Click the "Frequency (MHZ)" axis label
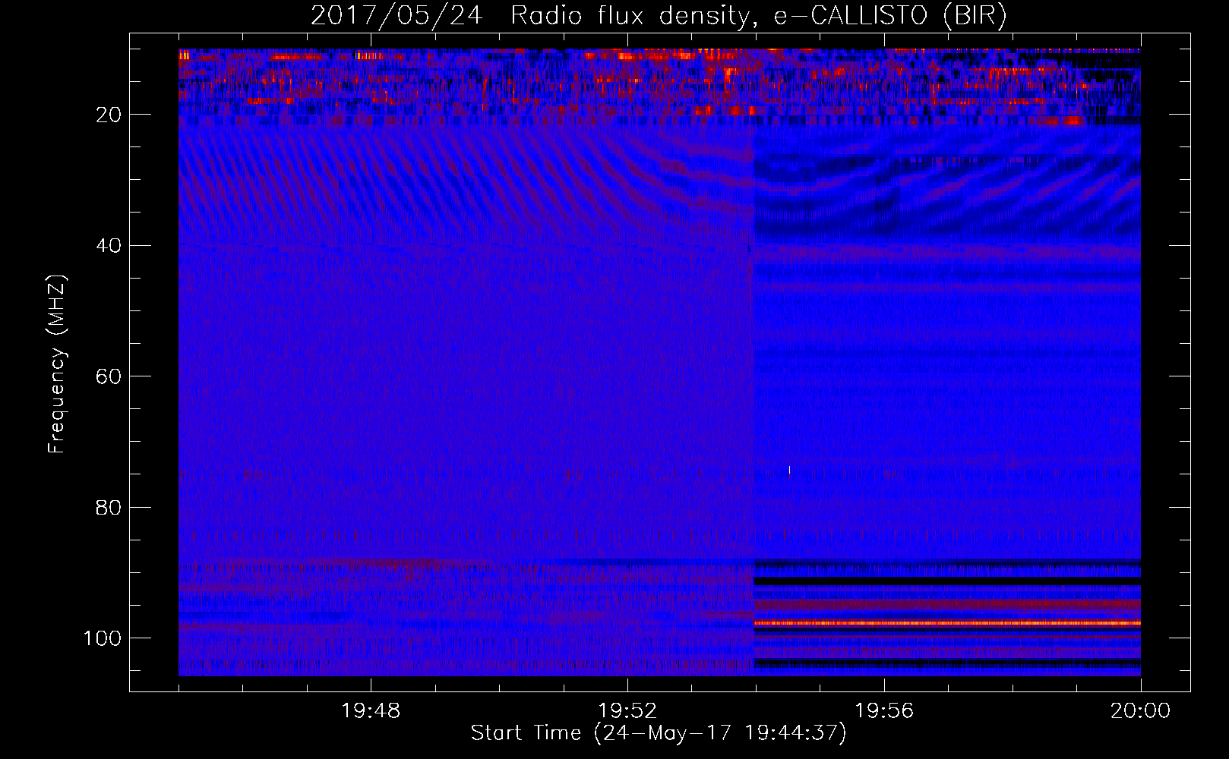The height and width of the screenshot is (759, 1229). point(57,364)
